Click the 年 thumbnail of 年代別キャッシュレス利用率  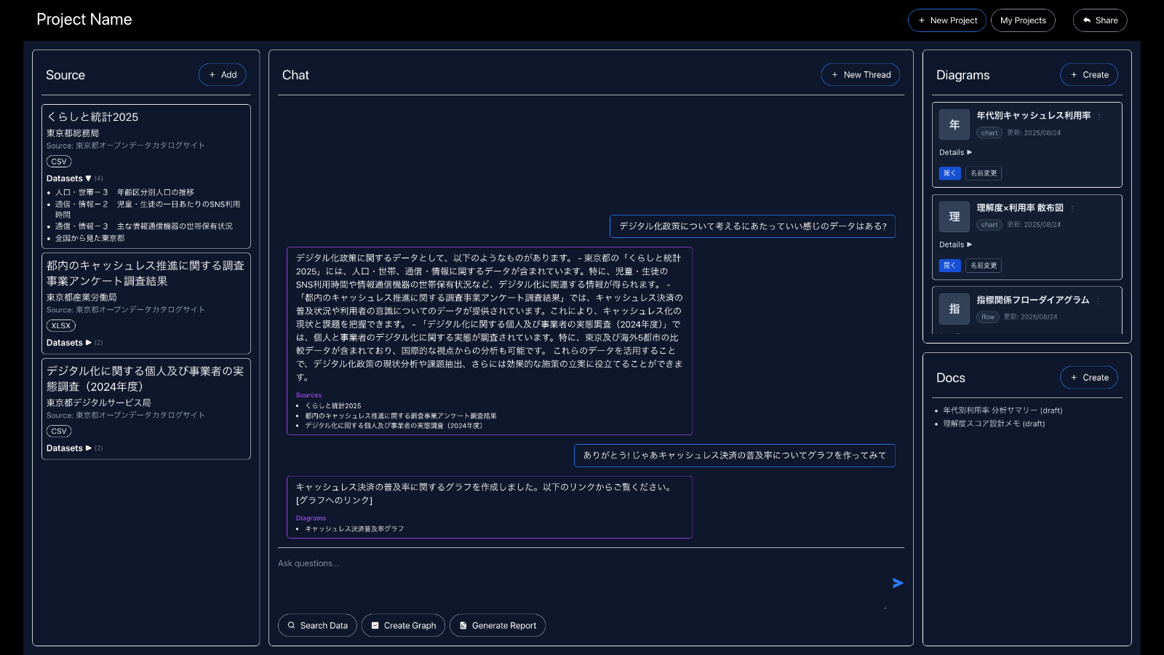954,124
